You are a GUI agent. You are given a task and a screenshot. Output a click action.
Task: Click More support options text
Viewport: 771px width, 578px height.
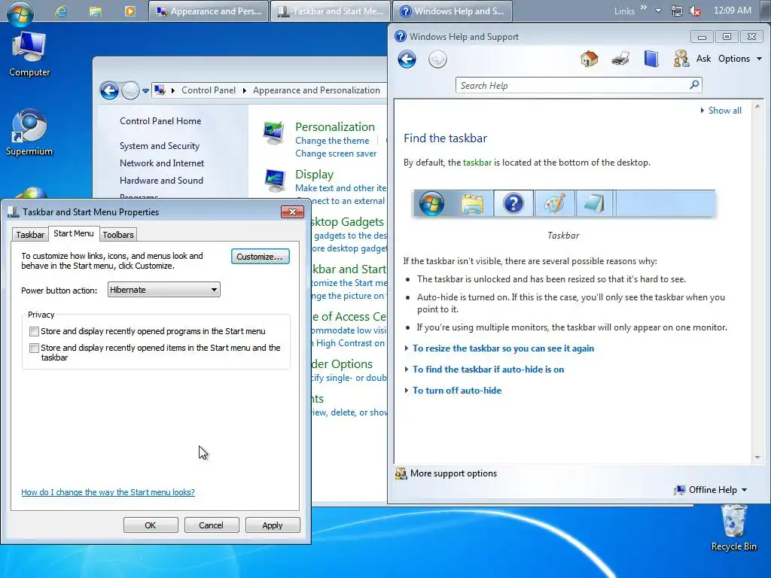coord(453,473)
